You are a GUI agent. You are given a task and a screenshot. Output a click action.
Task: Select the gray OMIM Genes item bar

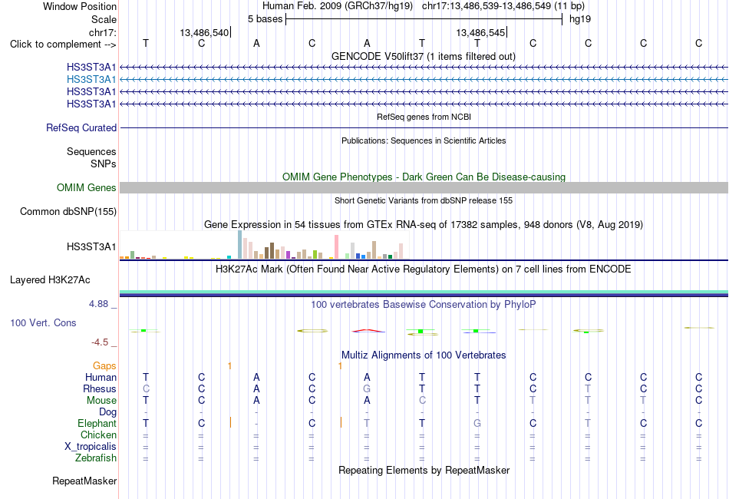[424, 188]
